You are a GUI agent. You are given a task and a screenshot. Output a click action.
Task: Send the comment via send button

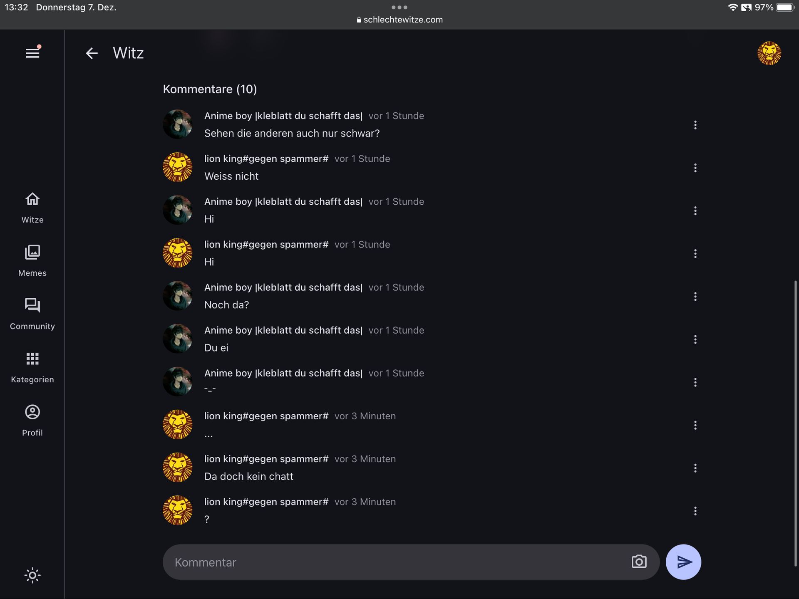click(683, 561)
